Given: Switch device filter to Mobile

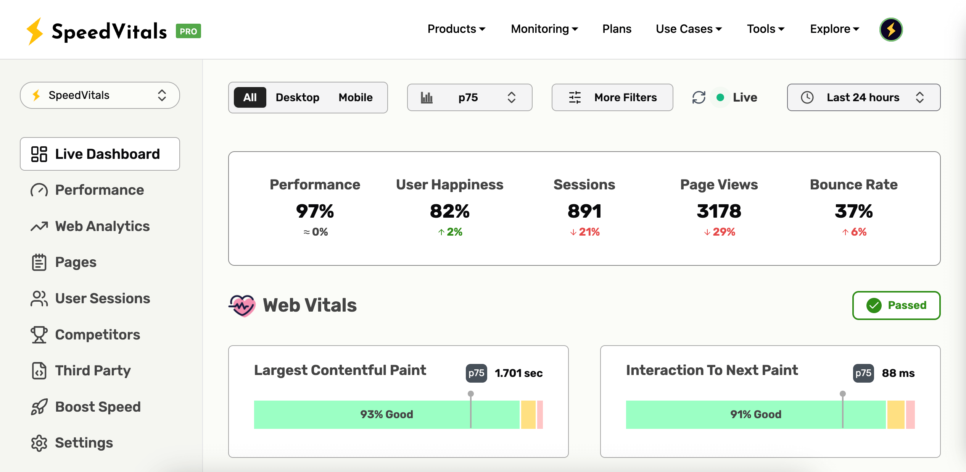Looking at the screenshot, I should click(x=356, y=97).
